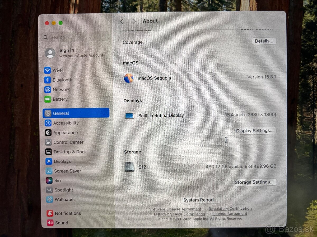
Task: Open Network settings via its globe icon
Action: tap(48, 90)
